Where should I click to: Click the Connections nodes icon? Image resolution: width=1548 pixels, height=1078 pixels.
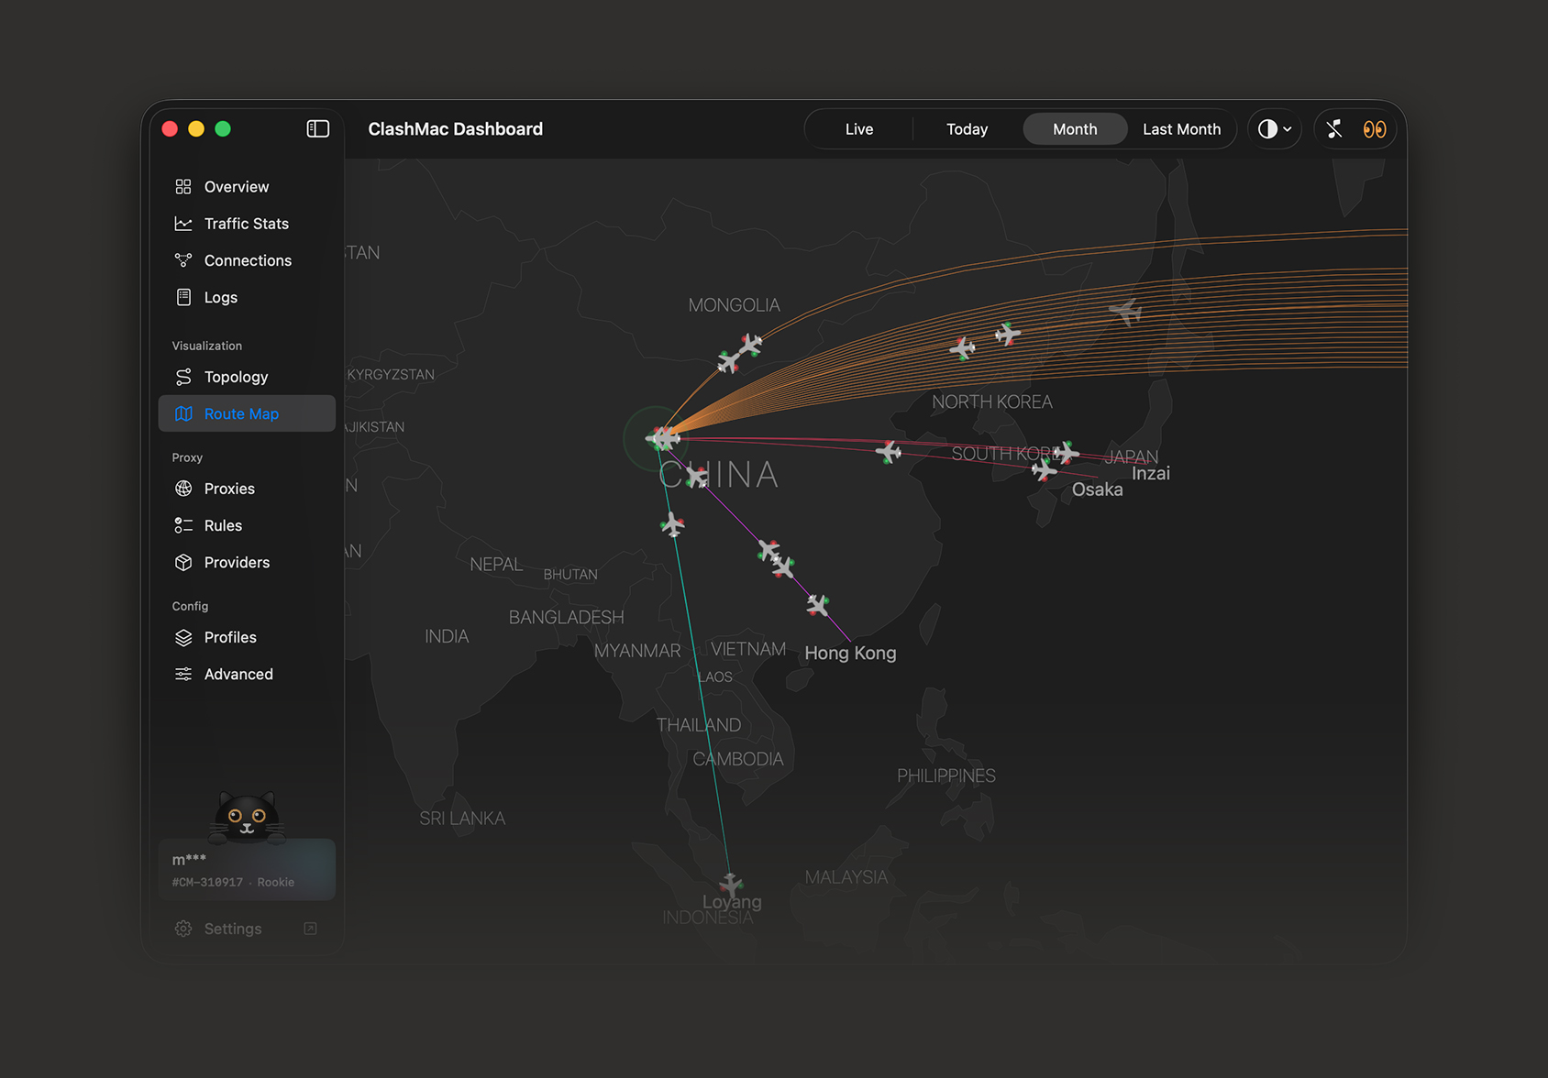point(183,260)
